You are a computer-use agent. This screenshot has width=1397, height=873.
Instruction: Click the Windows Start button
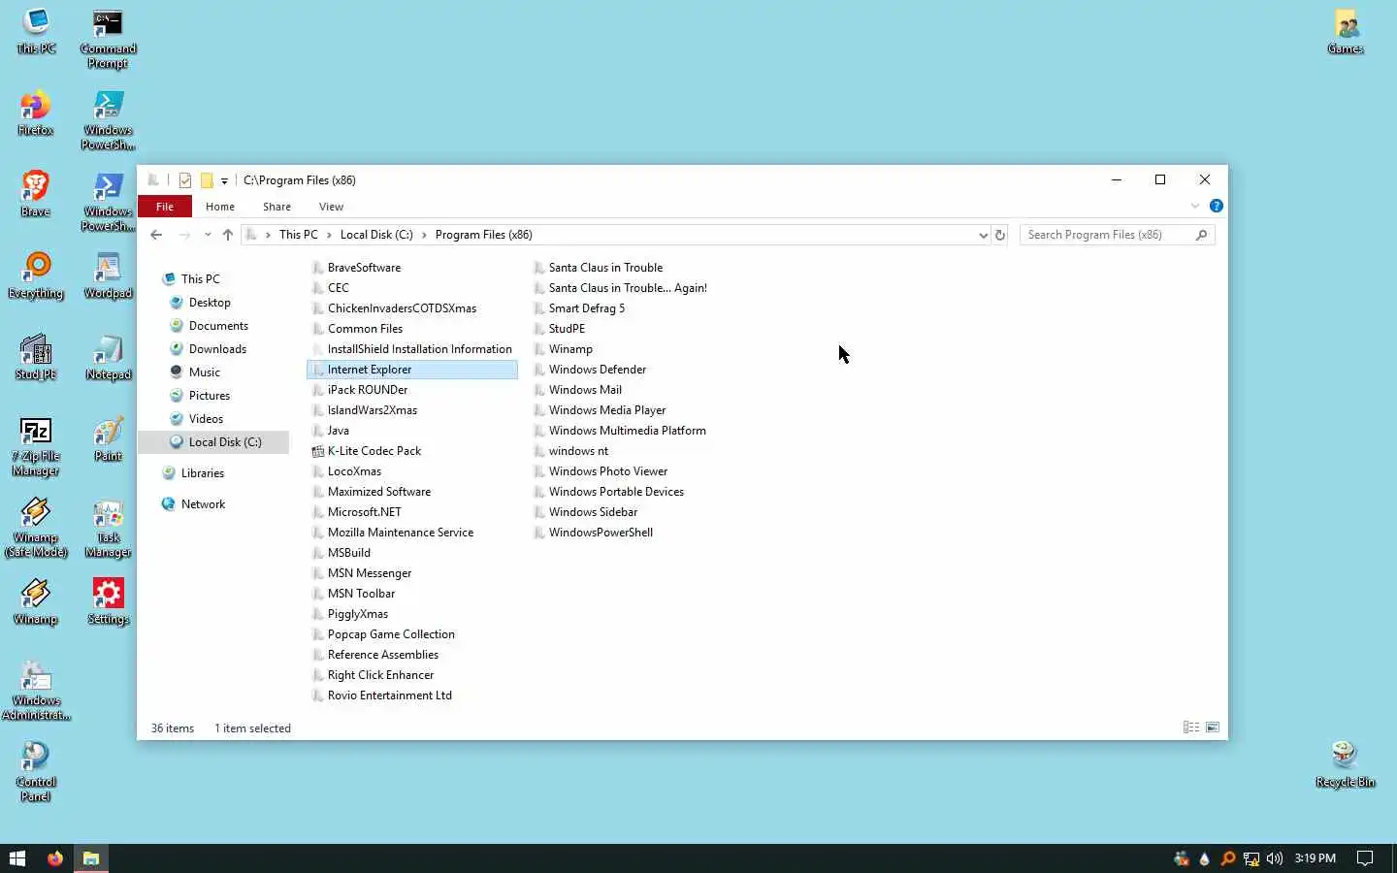[17, 858]
